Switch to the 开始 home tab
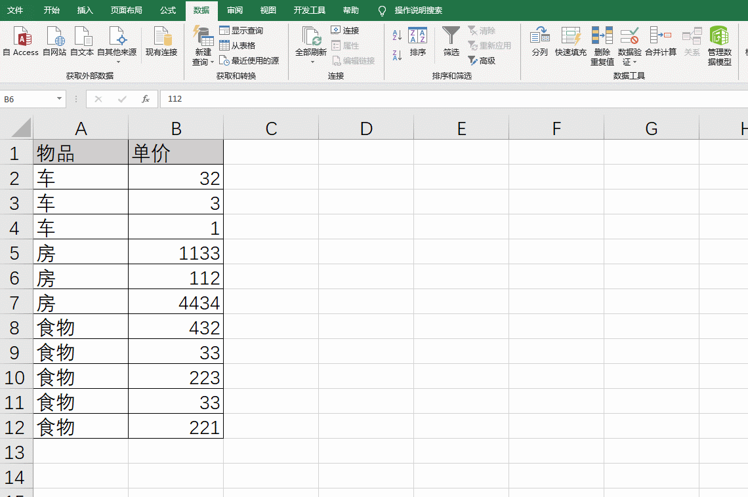 (52, 10)
